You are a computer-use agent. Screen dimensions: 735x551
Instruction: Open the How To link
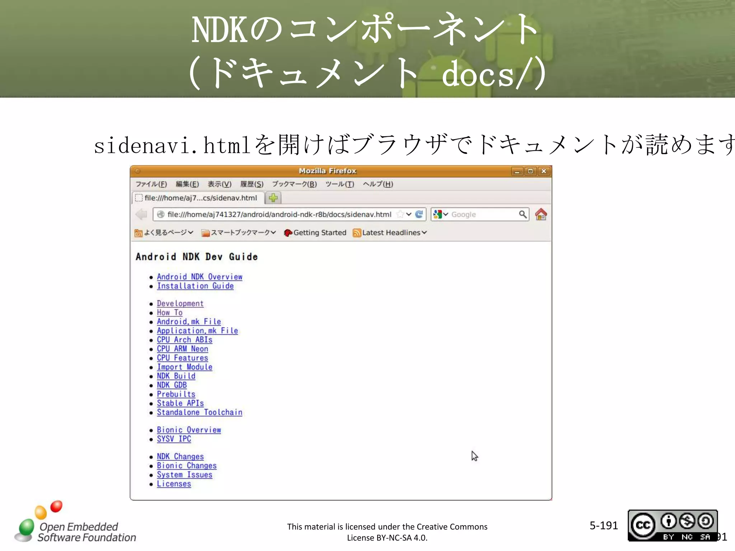[170, 312]
